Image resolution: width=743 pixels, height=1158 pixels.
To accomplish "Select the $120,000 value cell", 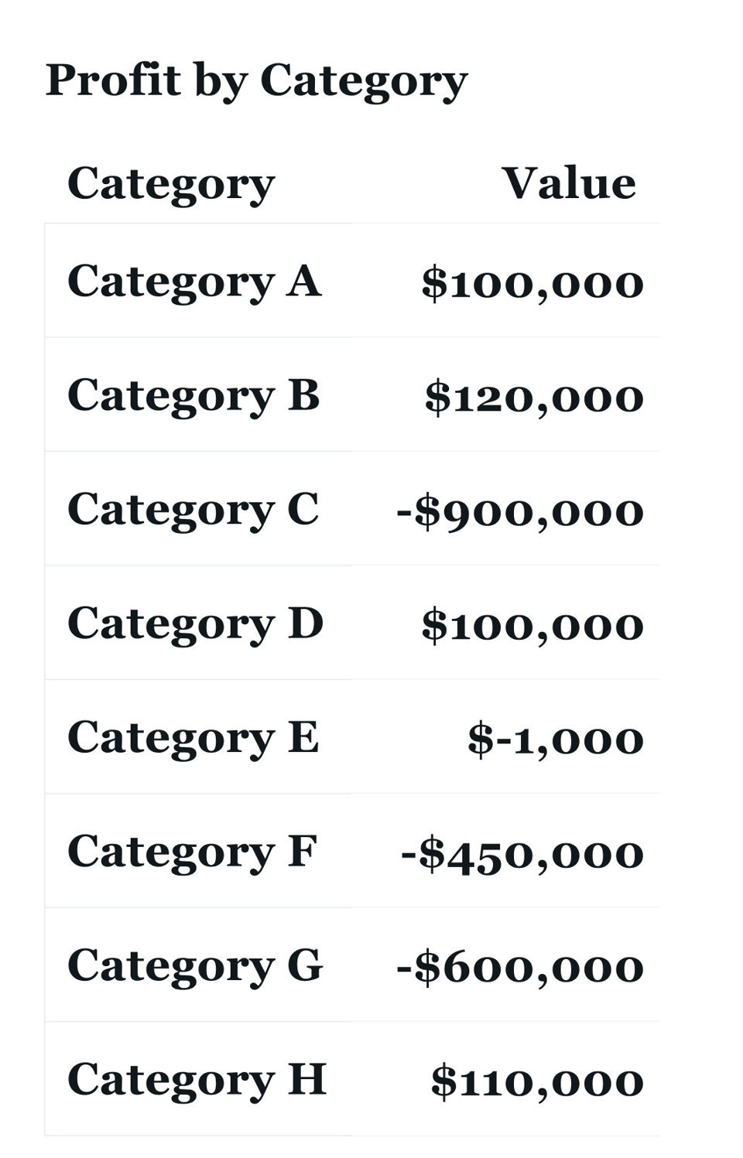I will pos(534,398).
